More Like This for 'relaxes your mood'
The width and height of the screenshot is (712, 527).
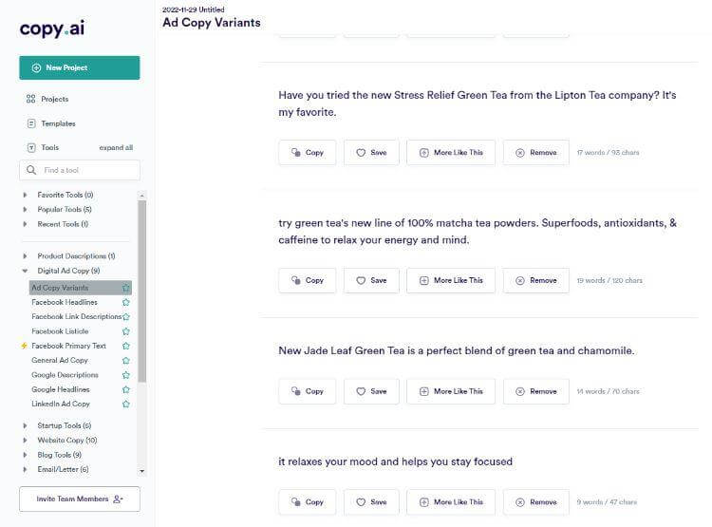point(451,502)
